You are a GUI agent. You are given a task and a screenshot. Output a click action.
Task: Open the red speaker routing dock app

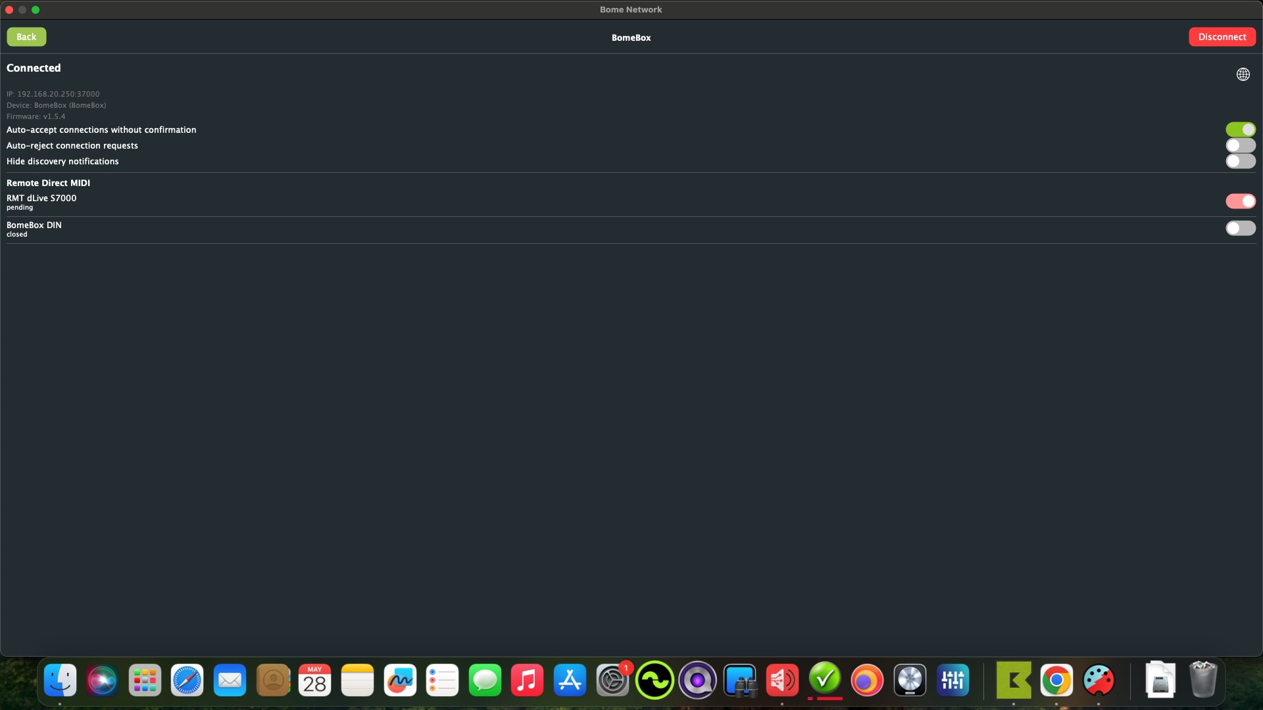tap(782, 680)
